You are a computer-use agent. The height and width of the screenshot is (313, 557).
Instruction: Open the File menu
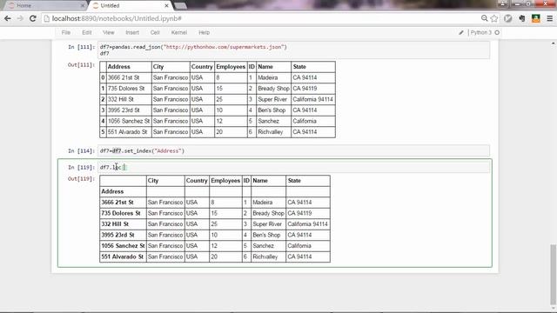pos(66,33)
